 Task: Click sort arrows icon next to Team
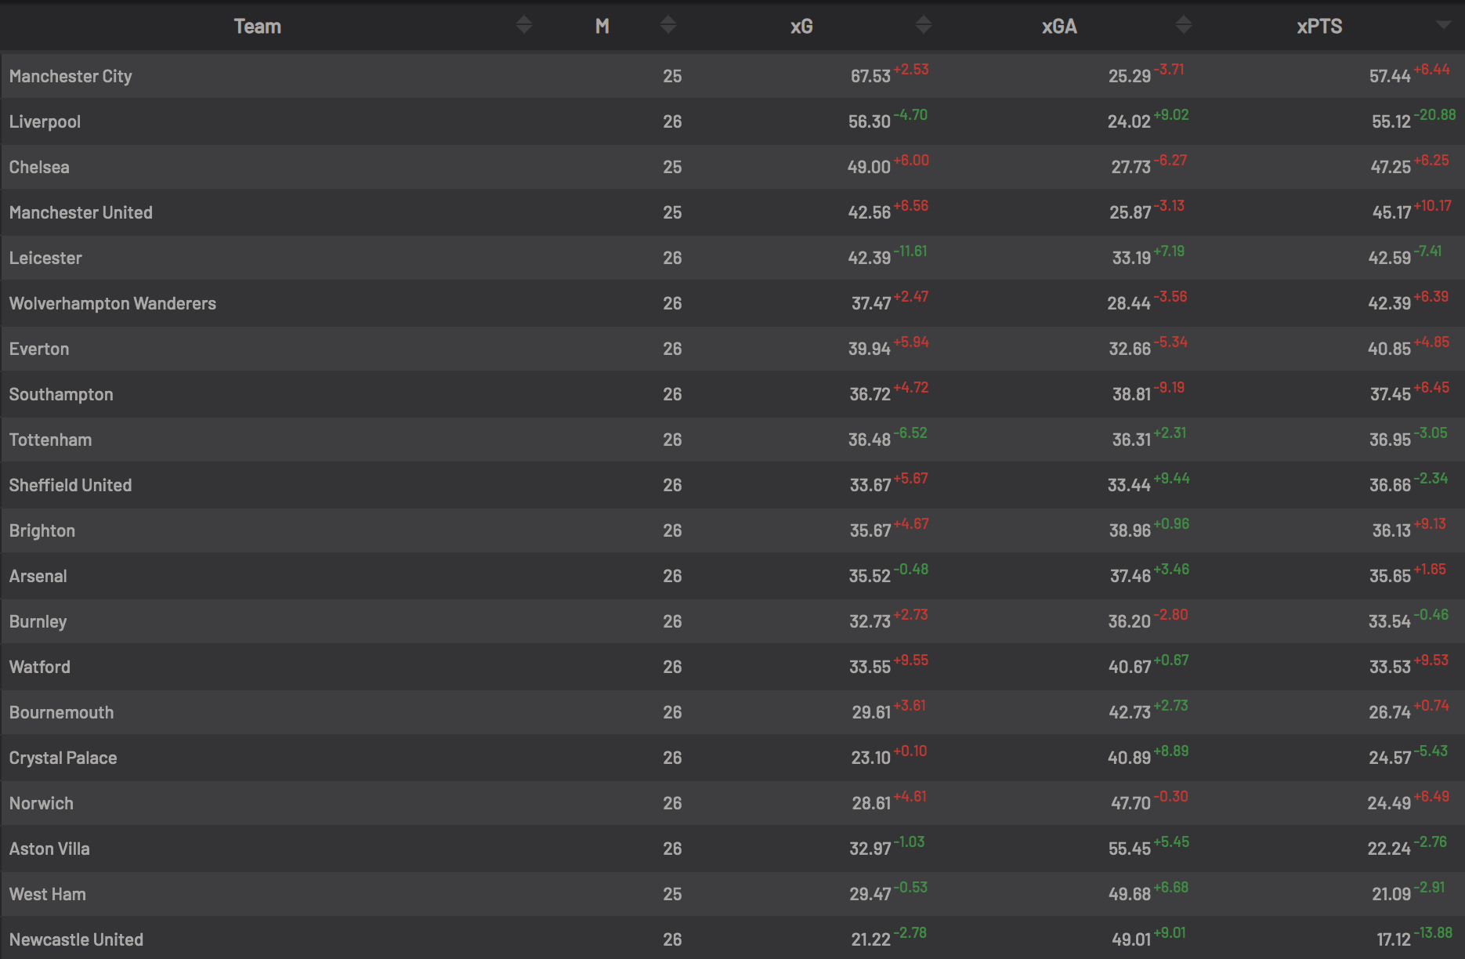pos(524,25)
